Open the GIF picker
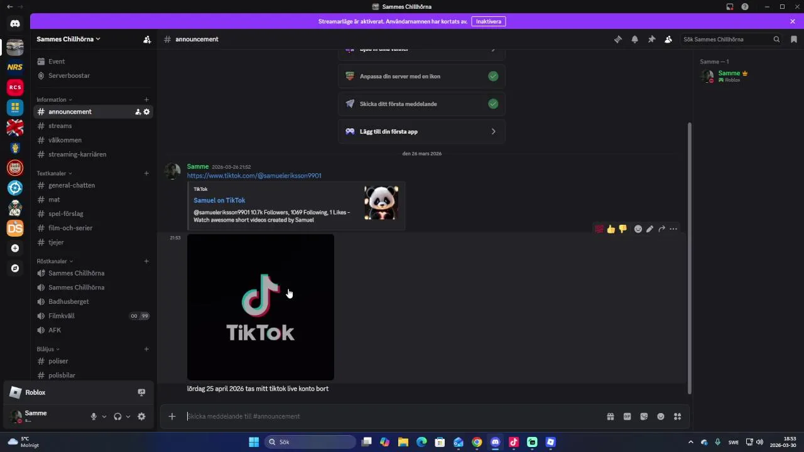The height and width of the screenshot is (452, 804). pos(627,416)
